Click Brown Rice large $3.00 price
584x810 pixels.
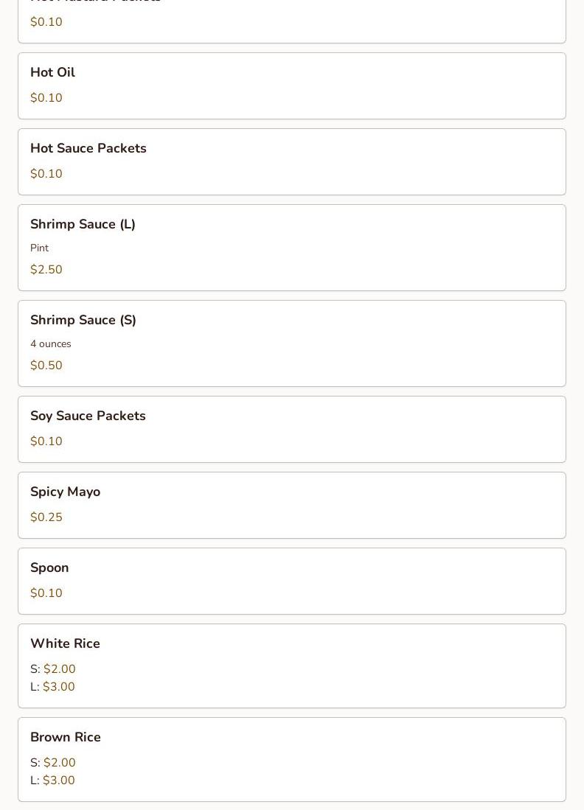click(x=58, y=780)
